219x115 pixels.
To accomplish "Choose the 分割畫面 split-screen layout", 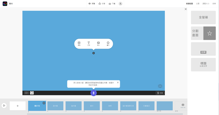I will 203,33.
